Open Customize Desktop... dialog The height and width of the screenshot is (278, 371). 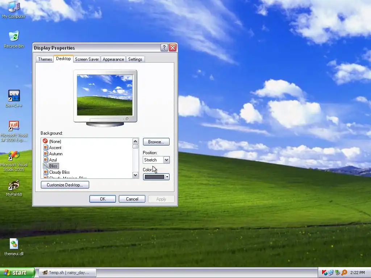(65, 185)
